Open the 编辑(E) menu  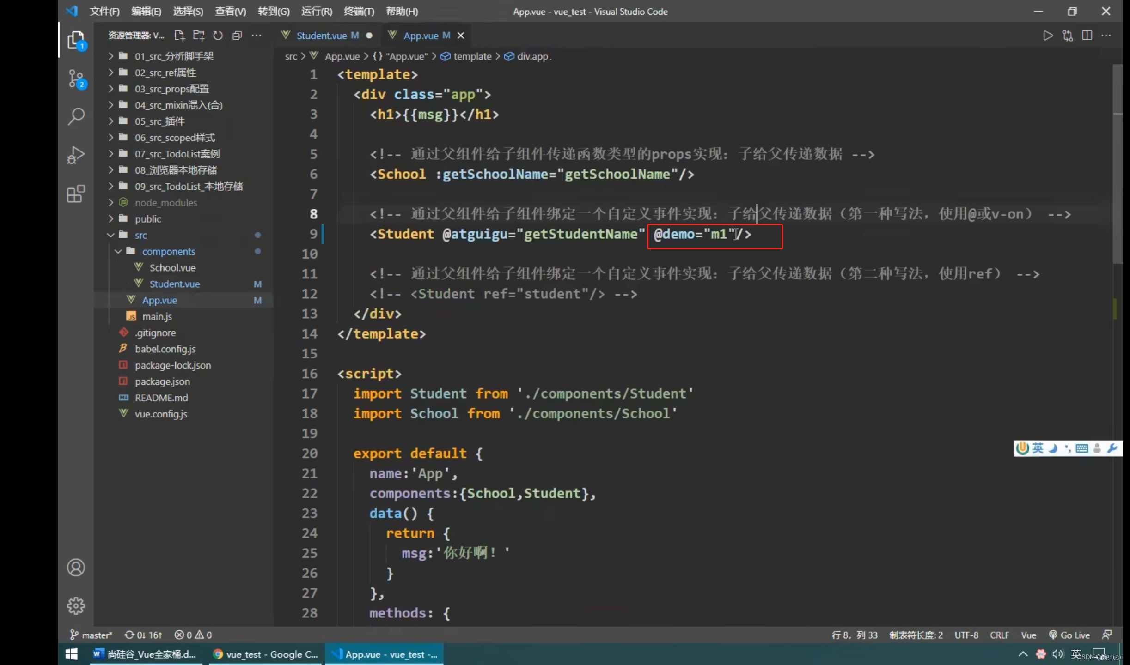(147, 12)
